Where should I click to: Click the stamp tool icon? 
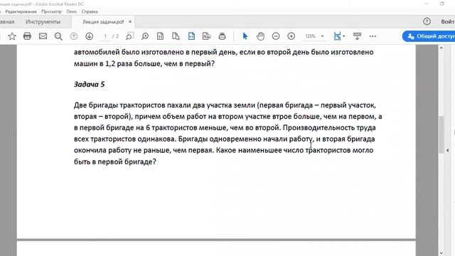click(222, 36)
